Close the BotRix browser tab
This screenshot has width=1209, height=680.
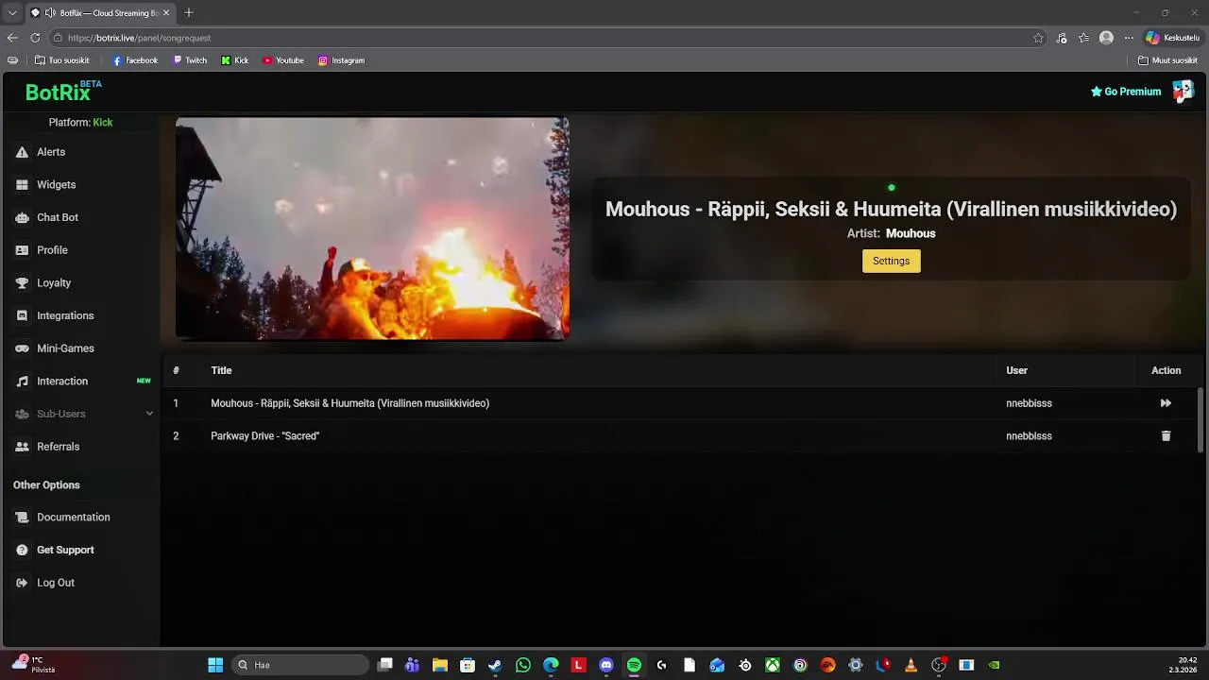pos(166,13)
